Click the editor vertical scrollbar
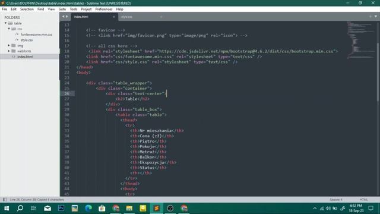 (378, 71)
